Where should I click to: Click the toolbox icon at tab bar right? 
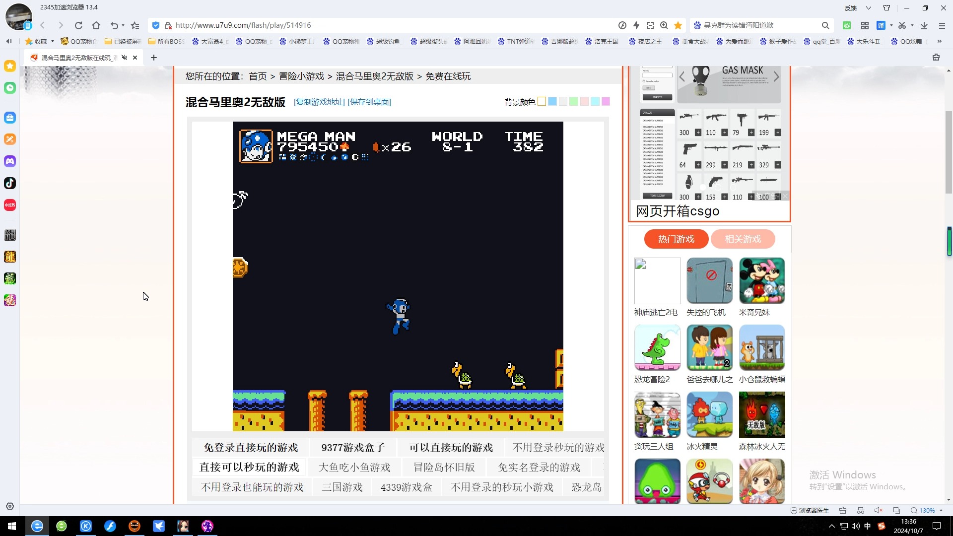(936, 58)
